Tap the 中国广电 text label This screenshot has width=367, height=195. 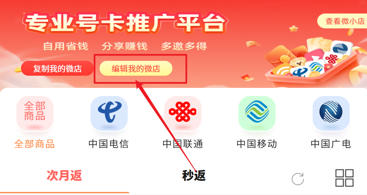(331, 144)
